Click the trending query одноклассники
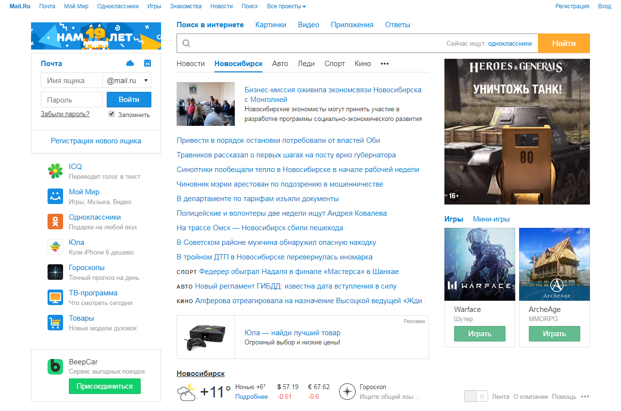This screenshot has width=621, height=411. pyautogui.click(x=510, y=44)
